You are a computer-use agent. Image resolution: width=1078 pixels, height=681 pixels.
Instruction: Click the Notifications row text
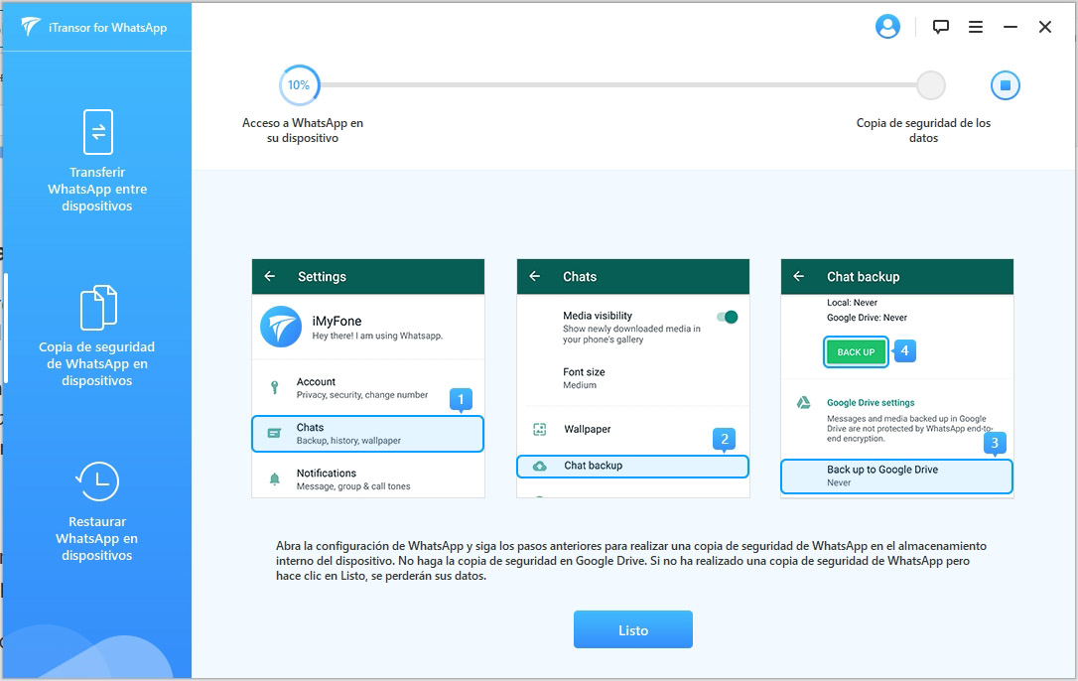[352, 478]
